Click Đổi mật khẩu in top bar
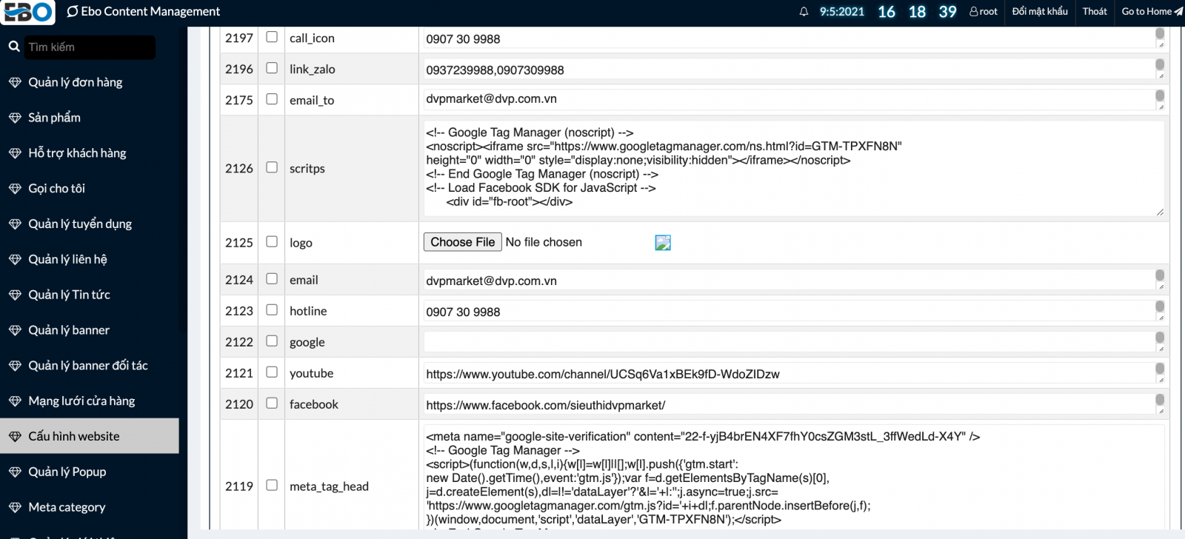Screen dimensions: 1185x539 [1040, 12]
